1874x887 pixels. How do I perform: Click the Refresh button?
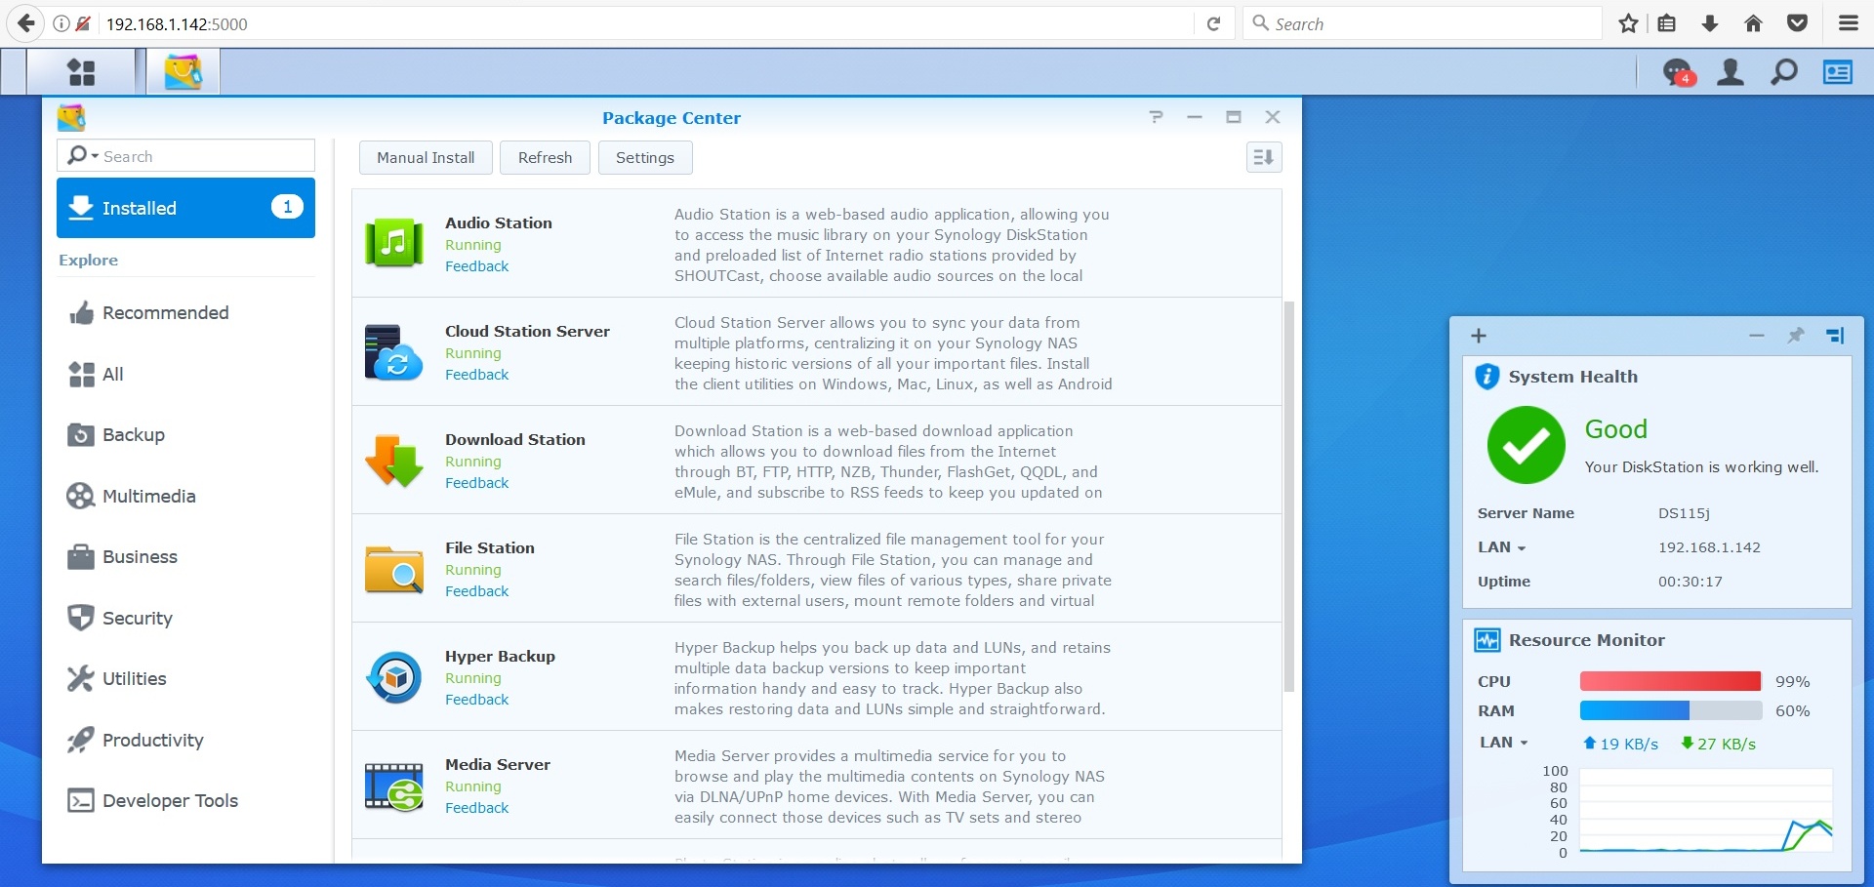point(545,157)
